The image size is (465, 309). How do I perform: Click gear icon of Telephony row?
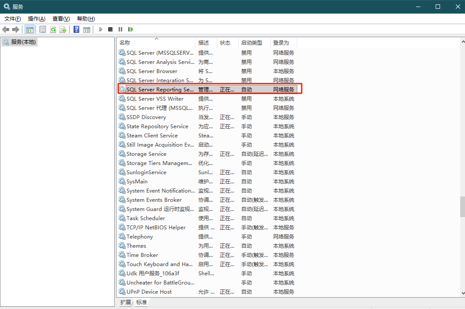click(122, 236)
